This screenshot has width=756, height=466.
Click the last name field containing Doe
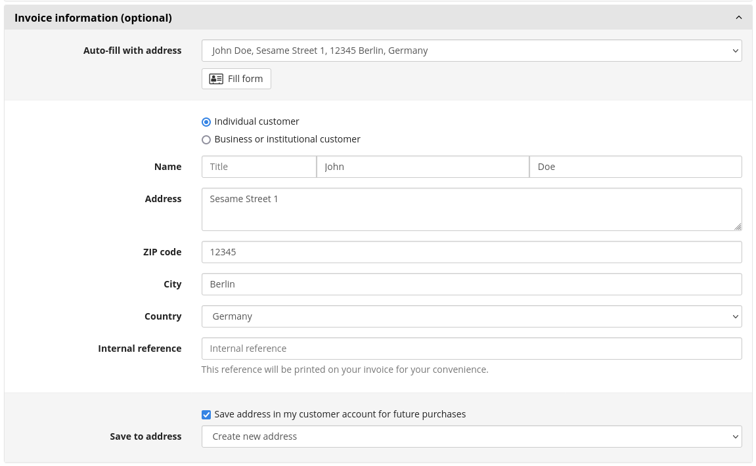click(x=635, y=167)
